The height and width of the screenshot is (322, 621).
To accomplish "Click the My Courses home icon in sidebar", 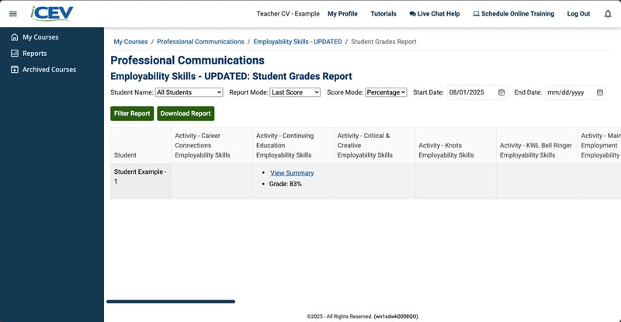I will pos(15,36).
